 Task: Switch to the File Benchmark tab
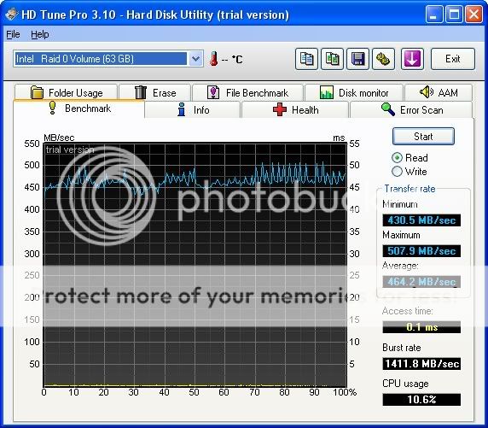coord(247,92)
